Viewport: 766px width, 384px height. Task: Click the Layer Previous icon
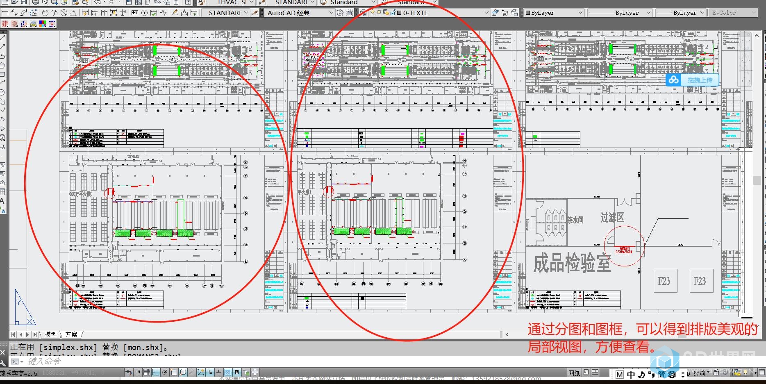[505, 13]
